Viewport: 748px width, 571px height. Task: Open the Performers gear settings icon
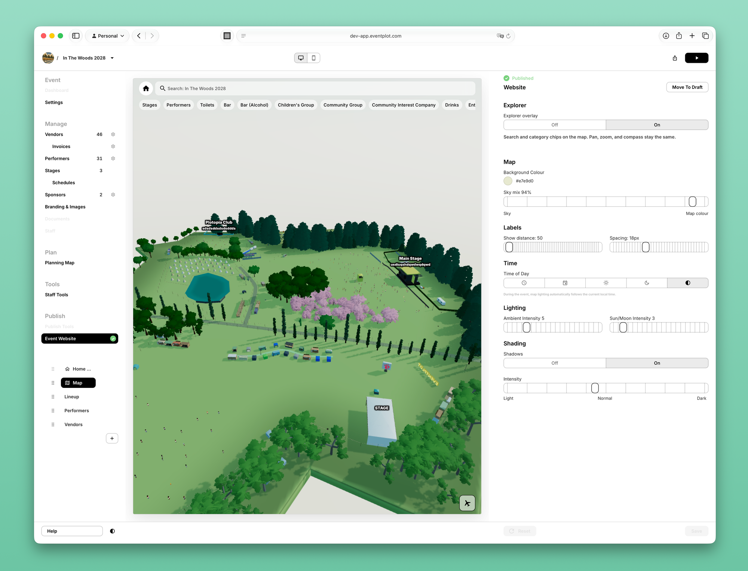point(113,158)
